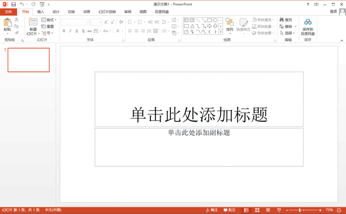Toggle Strikethrough (abc) formatting
This screenshot has height=214, width=346.
point(90,31)
